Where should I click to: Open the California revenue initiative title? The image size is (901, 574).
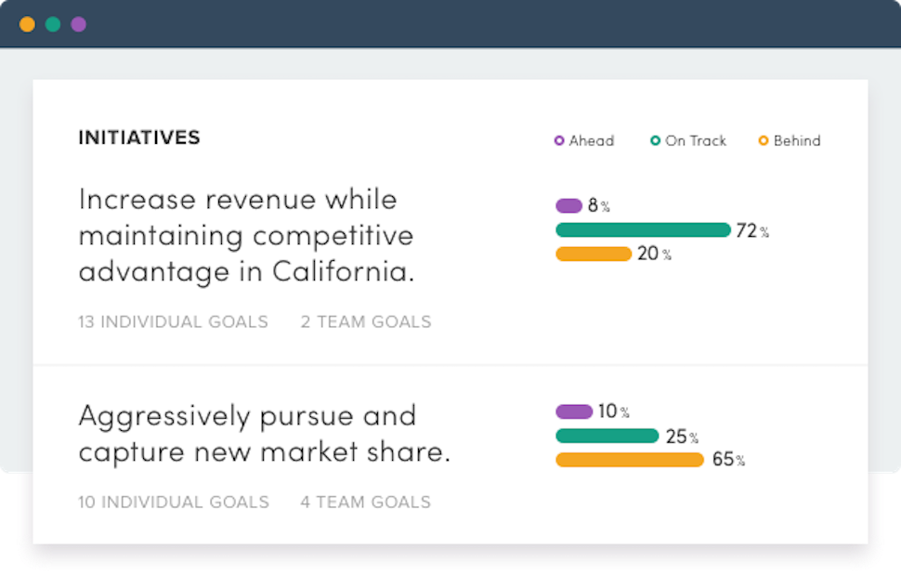pos(246,235)
